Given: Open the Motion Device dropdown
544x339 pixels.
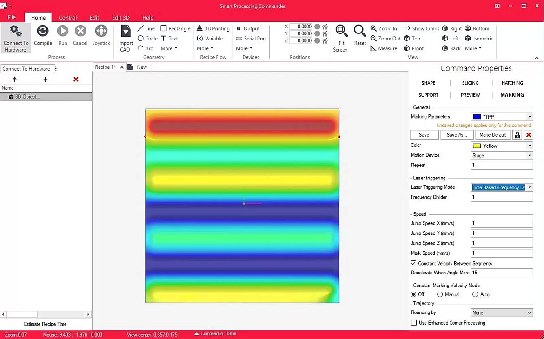Looking at the screenshot, I should pos(502,156).
